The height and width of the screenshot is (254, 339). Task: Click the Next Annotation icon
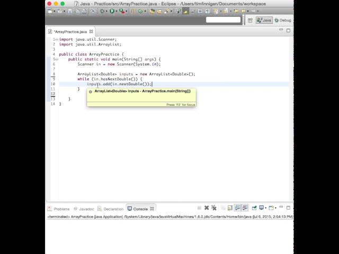pyautogui.click(x=216, y=11)
